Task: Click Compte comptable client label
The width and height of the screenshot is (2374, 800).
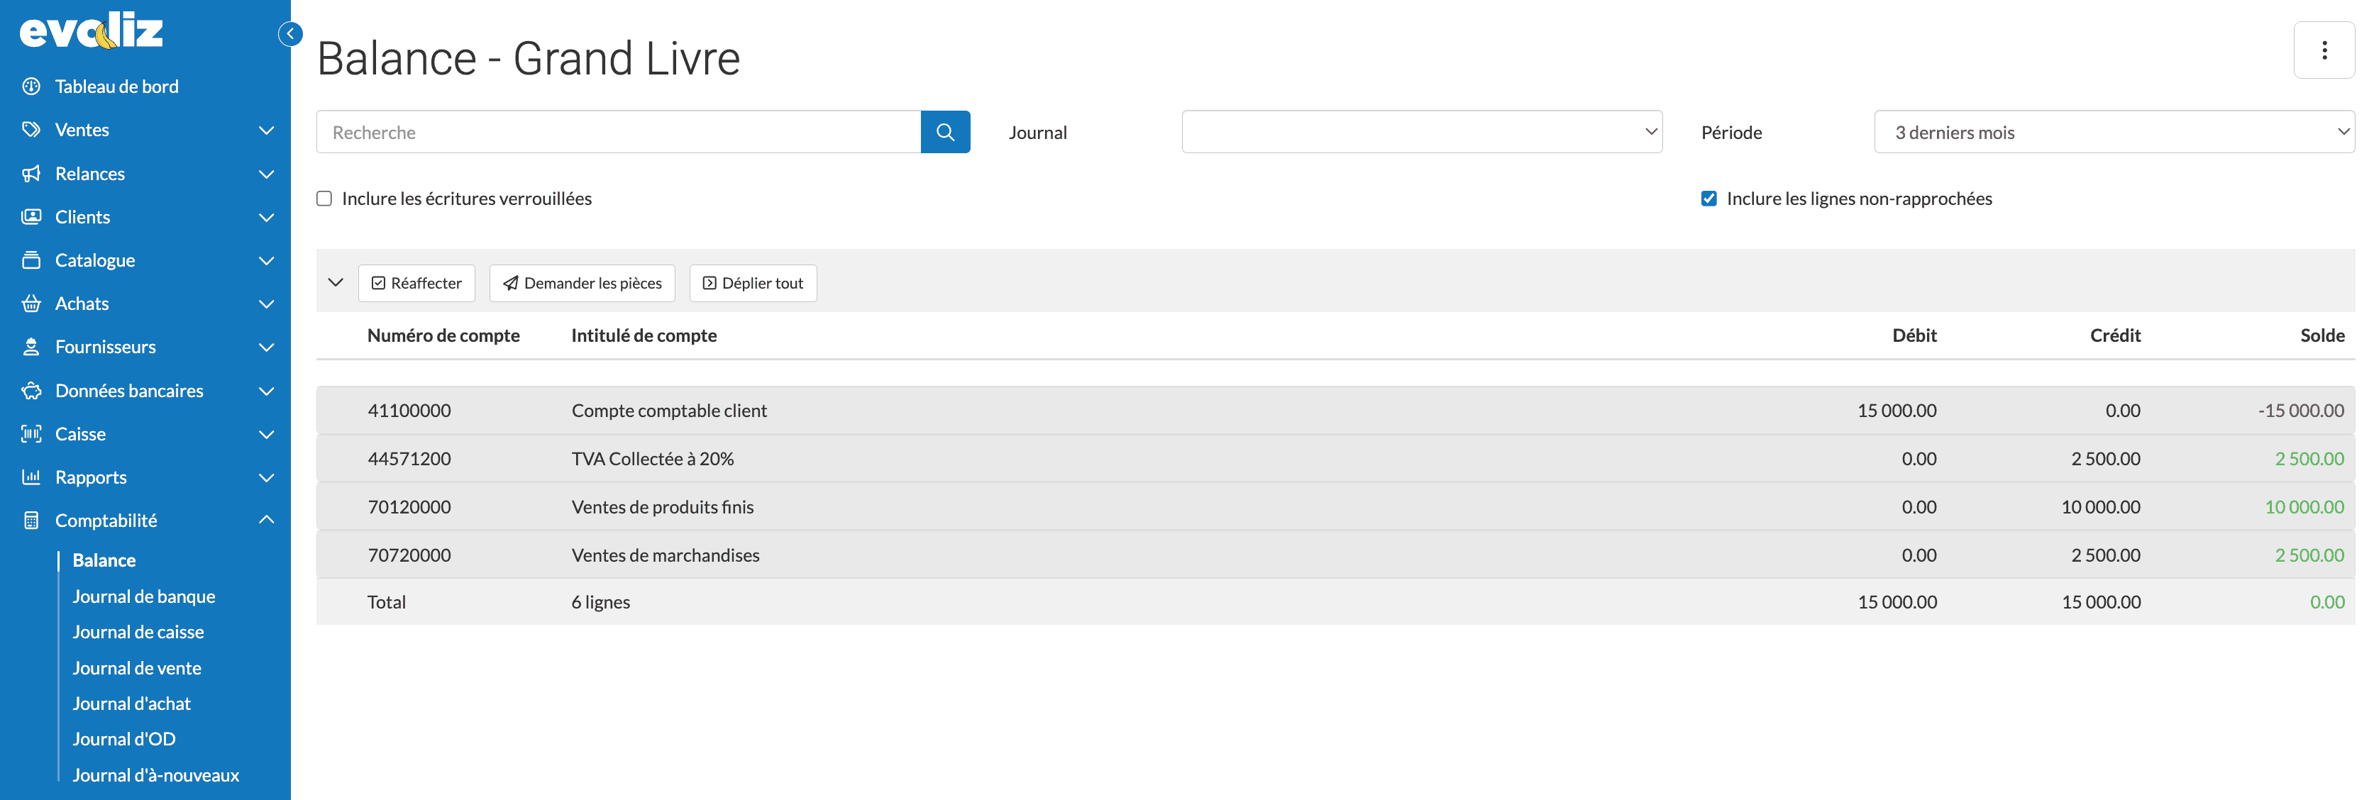Action: click(669, 410)
